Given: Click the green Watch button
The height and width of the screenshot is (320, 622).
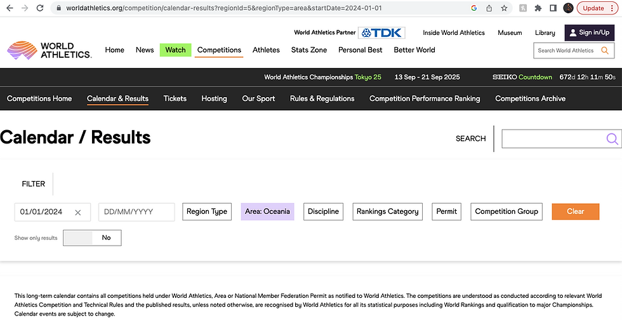Looking at the screenshot, I should [175, 50].
